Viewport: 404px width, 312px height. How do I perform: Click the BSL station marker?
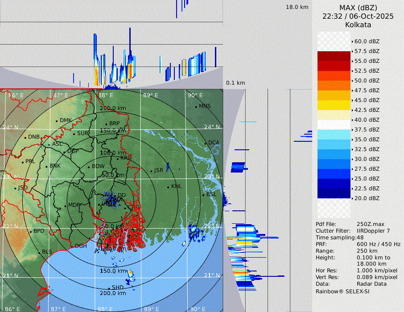[x=203, y=195]
